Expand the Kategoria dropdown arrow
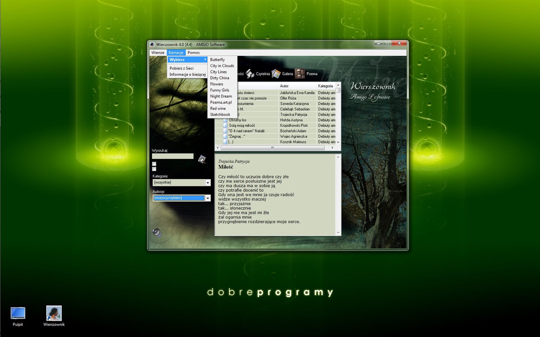540x337 pixels. click(208, 183)
